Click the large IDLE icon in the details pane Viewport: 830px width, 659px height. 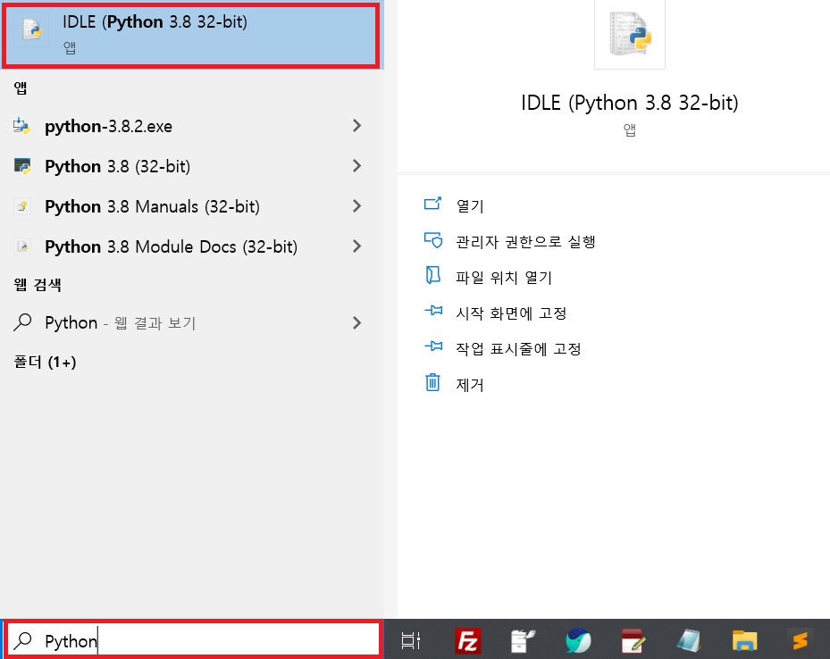630,34
